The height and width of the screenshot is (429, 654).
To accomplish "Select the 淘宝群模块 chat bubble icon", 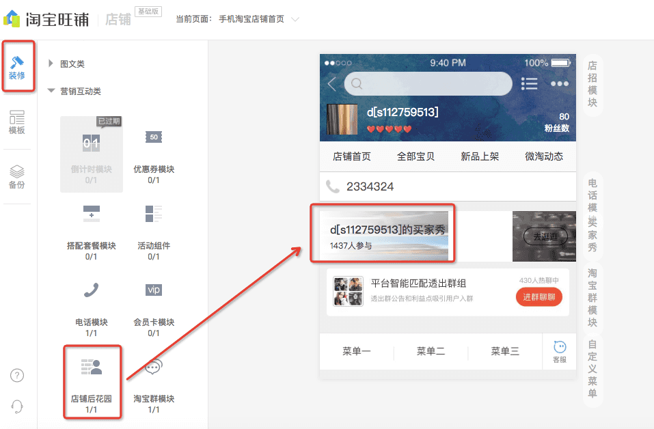I will (154, 366).
